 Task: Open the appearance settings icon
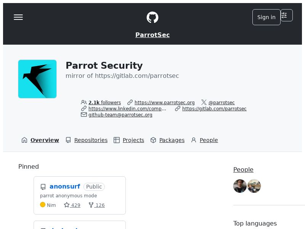pyautogui.click(x=286, y=15)
